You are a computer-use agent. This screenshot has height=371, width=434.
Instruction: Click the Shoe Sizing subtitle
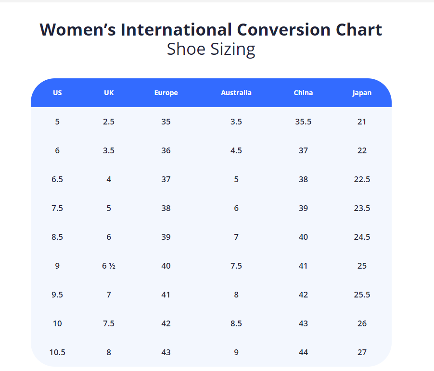point(211,49)
